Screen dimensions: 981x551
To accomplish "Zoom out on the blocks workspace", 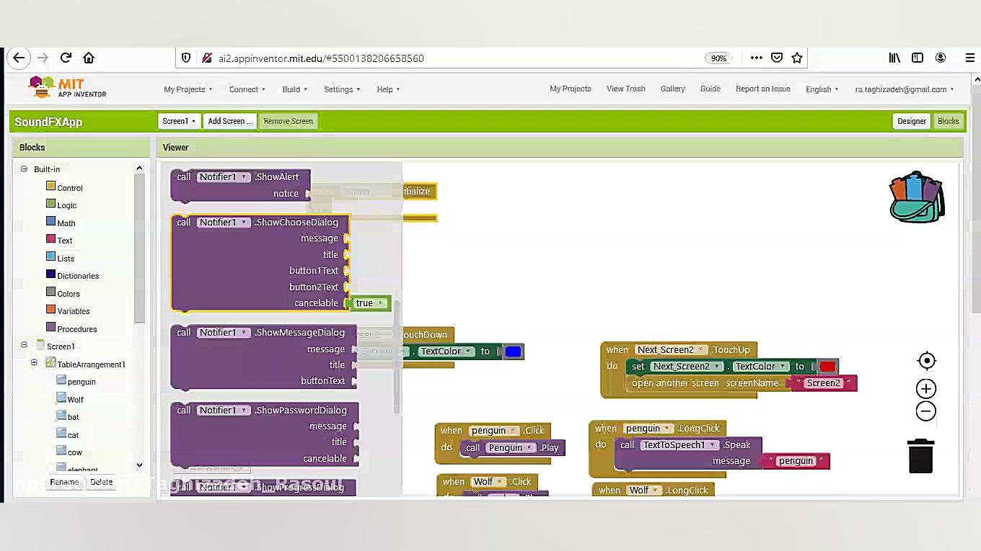I will pyautogui.click(x=926, y=411).
